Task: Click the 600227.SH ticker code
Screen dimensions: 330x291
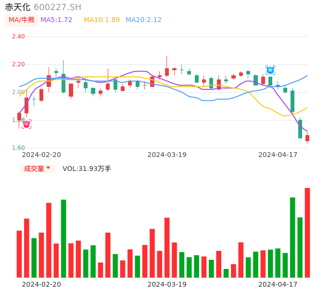Action: 57,7
